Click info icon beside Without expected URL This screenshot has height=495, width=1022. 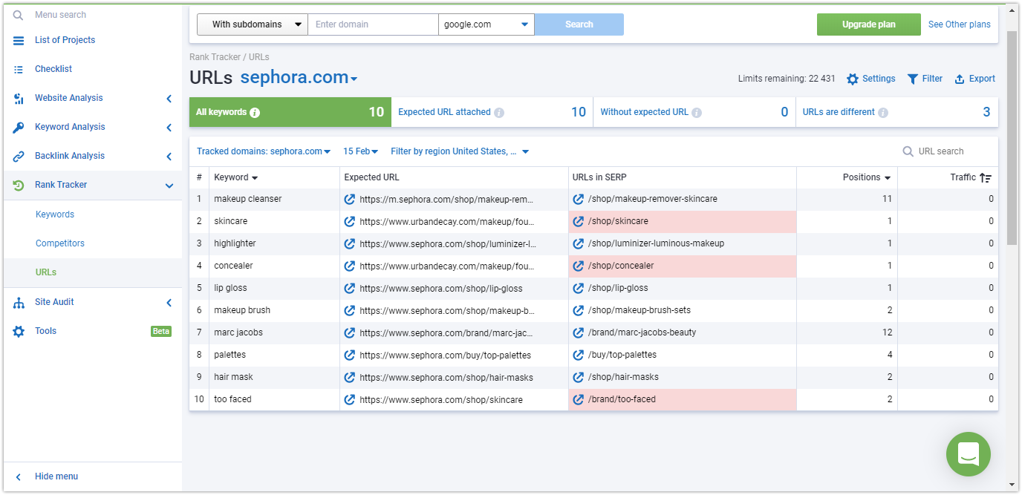pos(697,113)
